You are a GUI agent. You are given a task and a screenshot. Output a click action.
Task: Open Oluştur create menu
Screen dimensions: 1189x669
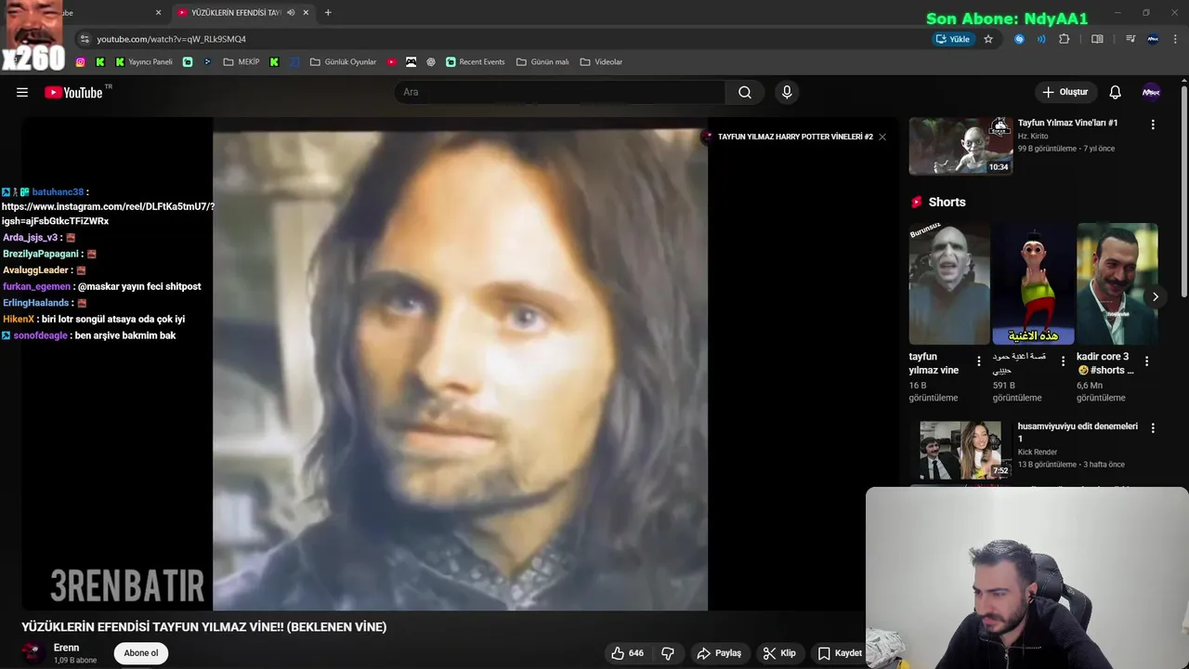[x=1065, y=92]
